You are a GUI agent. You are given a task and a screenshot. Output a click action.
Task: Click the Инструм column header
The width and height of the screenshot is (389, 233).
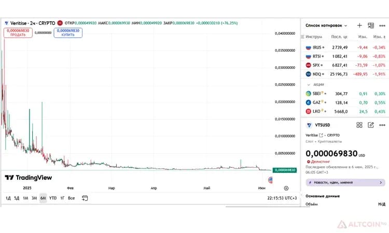[x=314, y=37]
